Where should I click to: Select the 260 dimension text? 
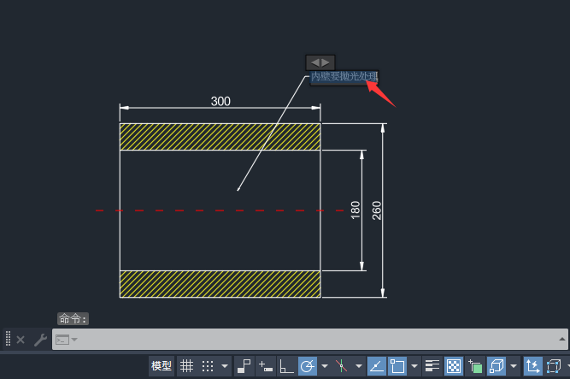[x=377, y=210]
